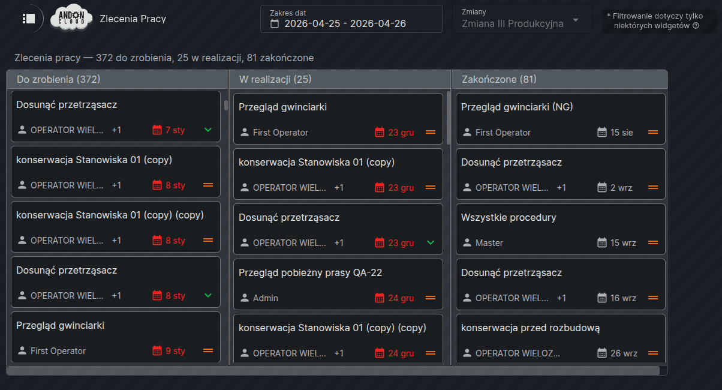722x390 pixels.
Task: Click gray calendar icon beside 15 wrz
Action: (602, 242)
